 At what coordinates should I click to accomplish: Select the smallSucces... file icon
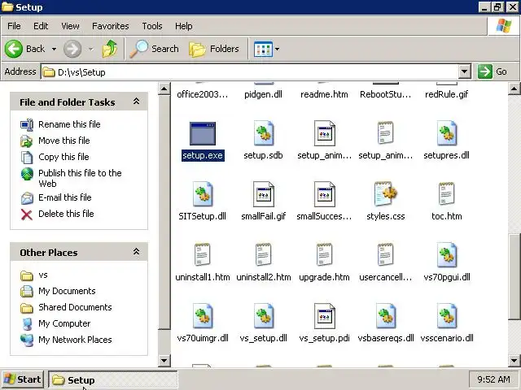pyautogui.click(x=325, y=194)
